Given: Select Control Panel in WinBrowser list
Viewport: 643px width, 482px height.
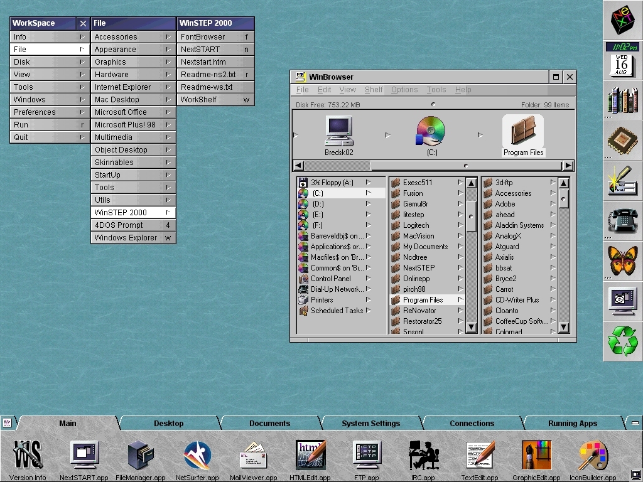Looking at the screenshot, I should [341, 278].
